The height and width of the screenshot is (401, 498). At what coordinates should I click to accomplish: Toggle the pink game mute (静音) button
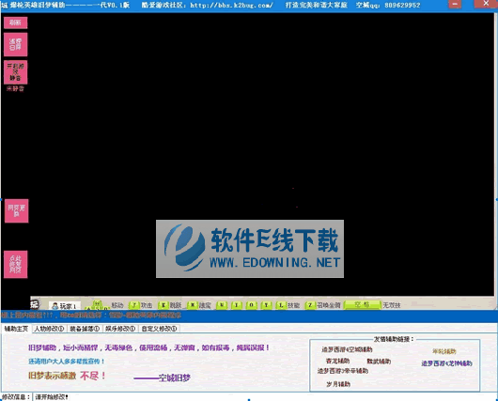tap(16, 72)
